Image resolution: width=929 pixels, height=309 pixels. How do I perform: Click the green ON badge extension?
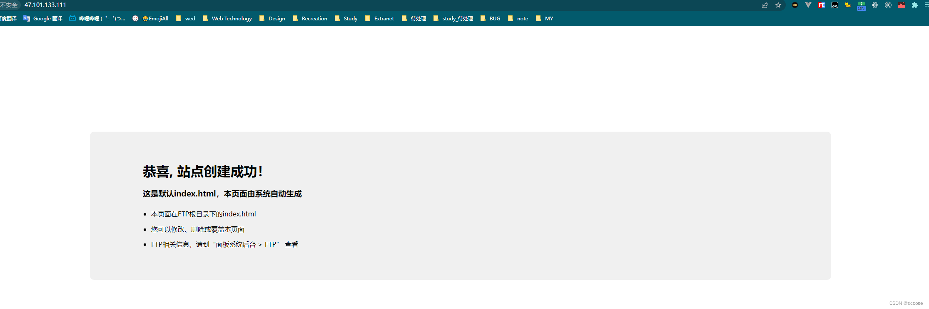tap(862, 6)
